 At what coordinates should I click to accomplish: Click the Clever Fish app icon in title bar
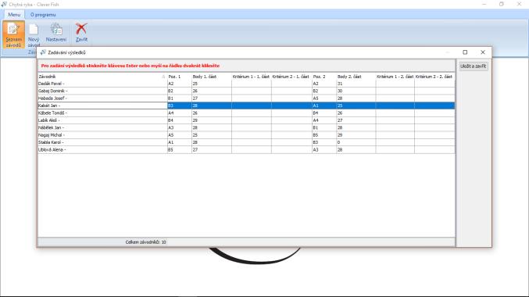pyautogui.click(x=4, y=5)
